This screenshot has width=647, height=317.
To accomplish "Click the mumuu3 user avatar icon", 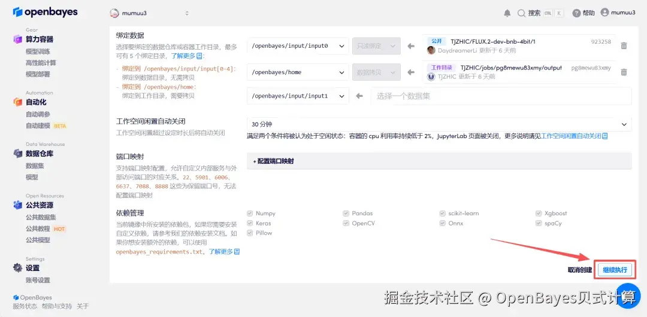I will (x=604, y=13).
